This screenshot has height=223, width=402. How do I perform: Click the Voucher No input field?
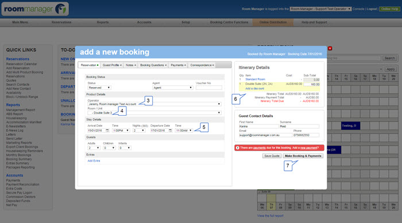pyautogui.click(x=208, y=88)
